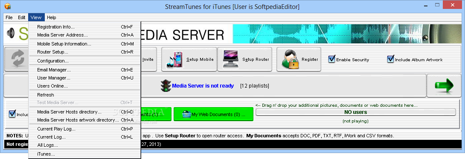Click the [12 playlists] label
Image resolution: width=465 pixels, height=159 pixels.
254,86
